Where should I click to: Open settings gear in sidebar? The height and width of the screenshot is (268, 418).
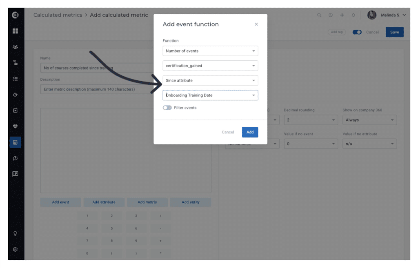coord(16,249)
